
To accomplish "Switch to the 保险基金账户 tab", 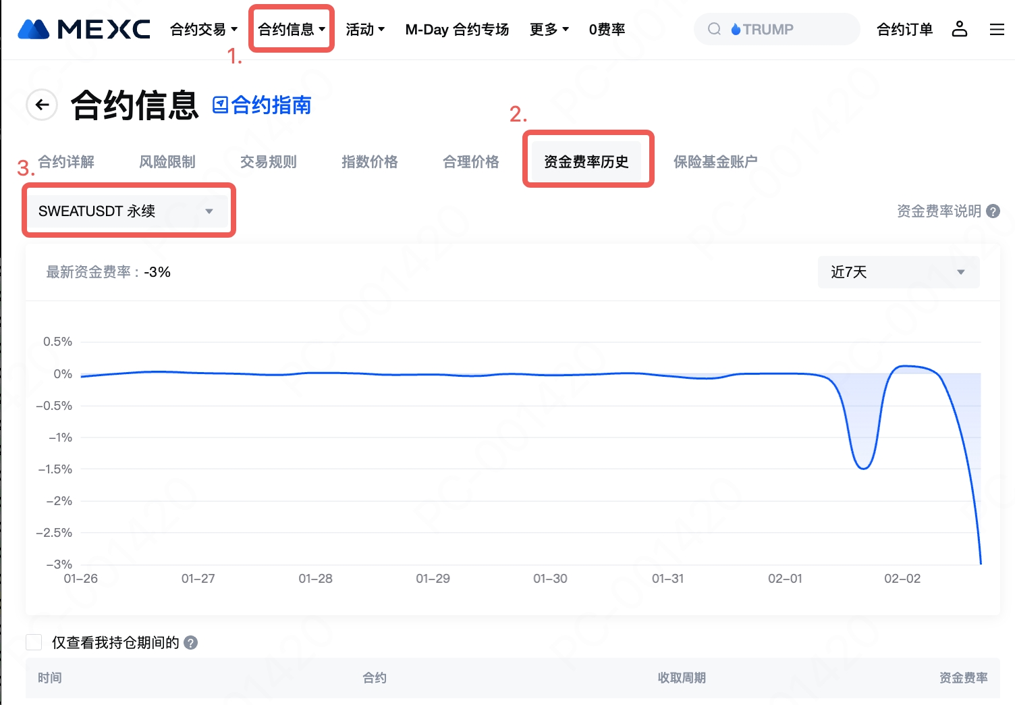I will pyautogui.click(x=715, y=162).
